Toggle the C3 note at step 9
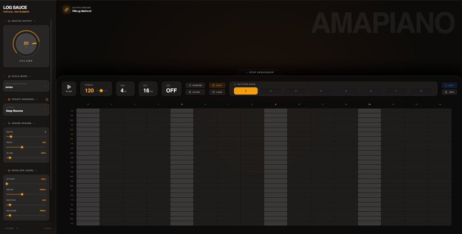Viewport: 462px width, 234px height. tap(276, 167)
